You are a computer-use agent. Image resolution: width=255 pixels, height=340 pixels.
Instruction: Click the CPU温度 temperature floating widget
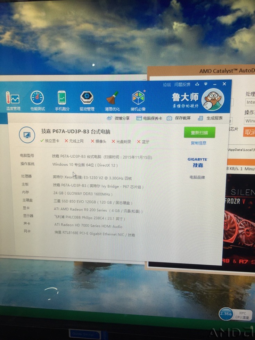(x=242, y=315)
